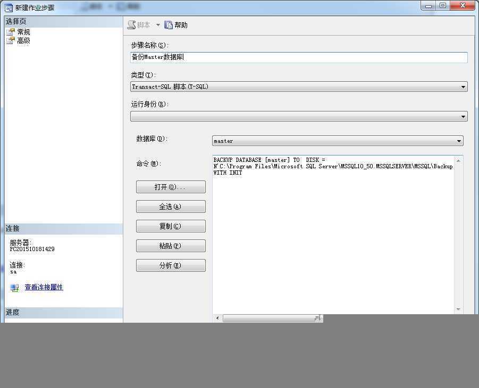479x388 pixels.
Task: Click the 步骤名称 text field
Action: pyautogui.click(x=299, y=57)
